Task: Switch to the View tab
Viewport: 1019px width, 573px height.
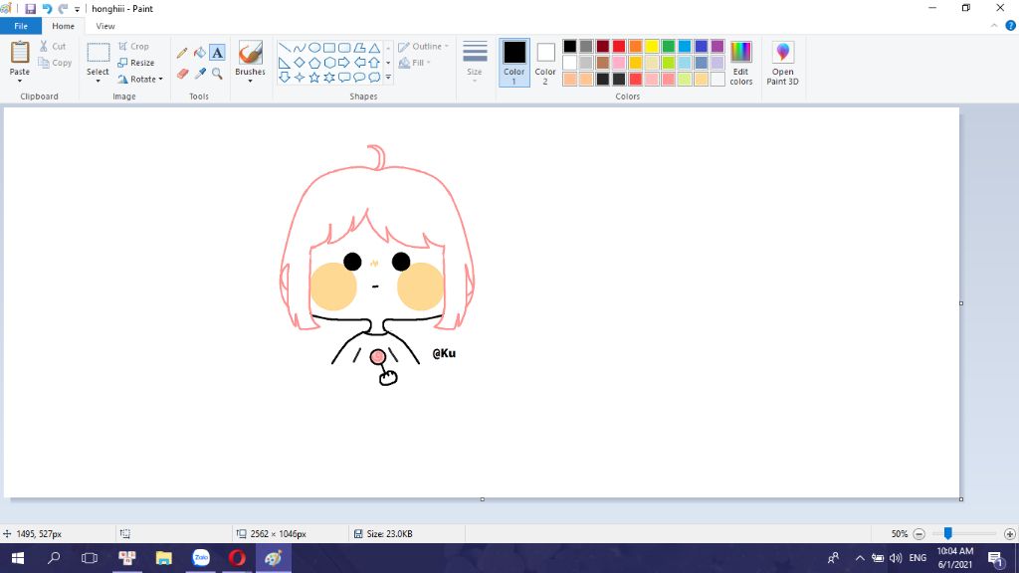Action: [105, 26]
